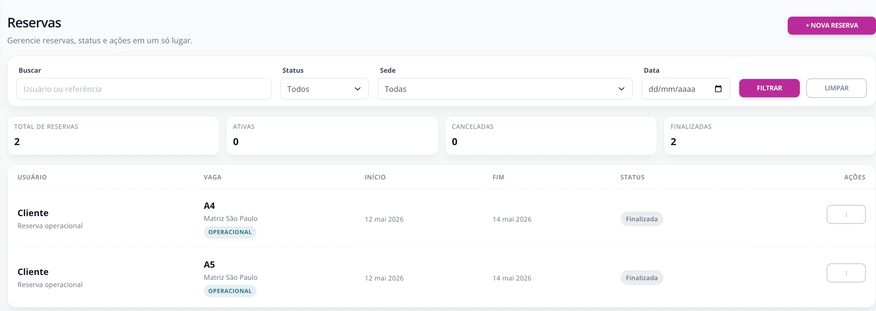Click the Fim column header
The width and height of the screenshot is (876, 311).
(x=498, y=177)
